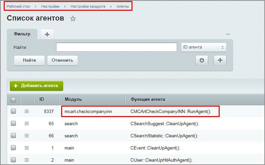Select checkbox for CSearchSuggest agent row
Screen dimensions: 265x165
(14, 123)
